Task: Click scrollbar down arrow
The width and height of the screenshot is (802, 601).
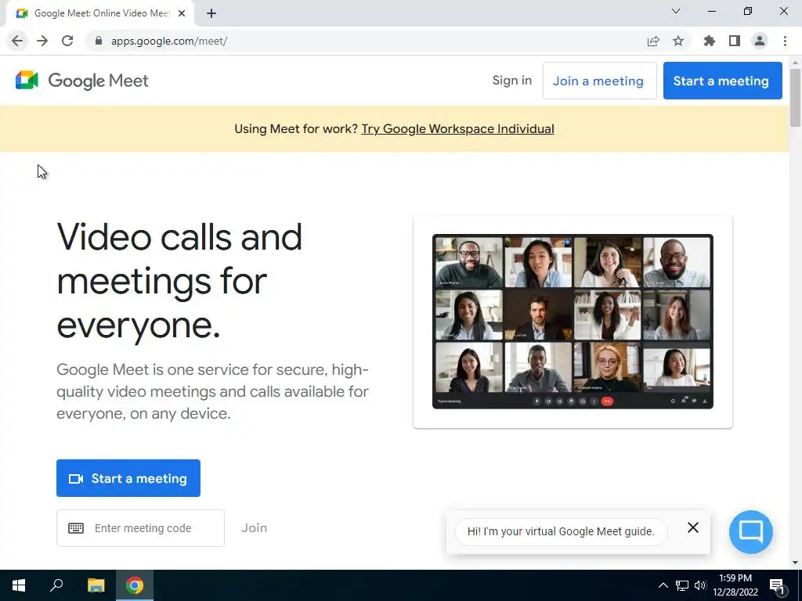Action: pos(795,563)
